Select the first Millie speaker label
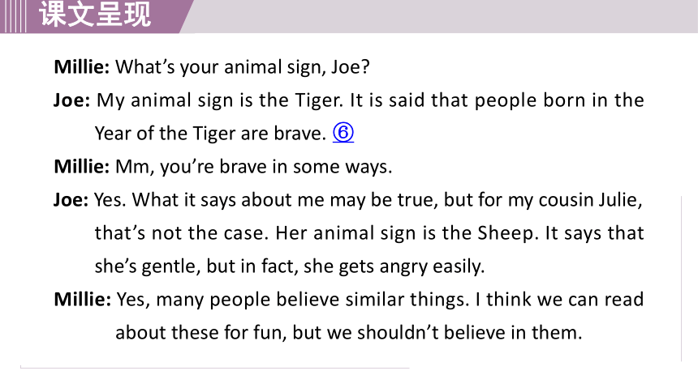The height and width of the screenshot is (392, 698). [81, 67]
